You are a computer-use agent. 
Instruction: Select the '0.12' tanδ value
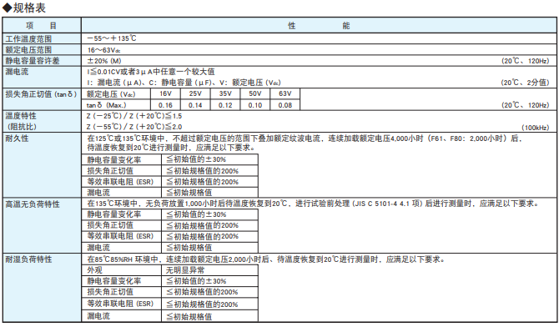pyautogui.click(x=225, y=105)
